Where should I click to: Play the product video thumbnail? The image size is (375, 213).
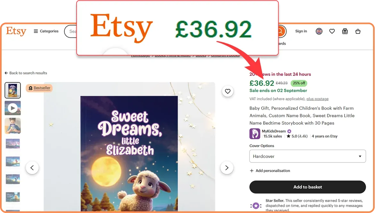(x=13, y=108)
